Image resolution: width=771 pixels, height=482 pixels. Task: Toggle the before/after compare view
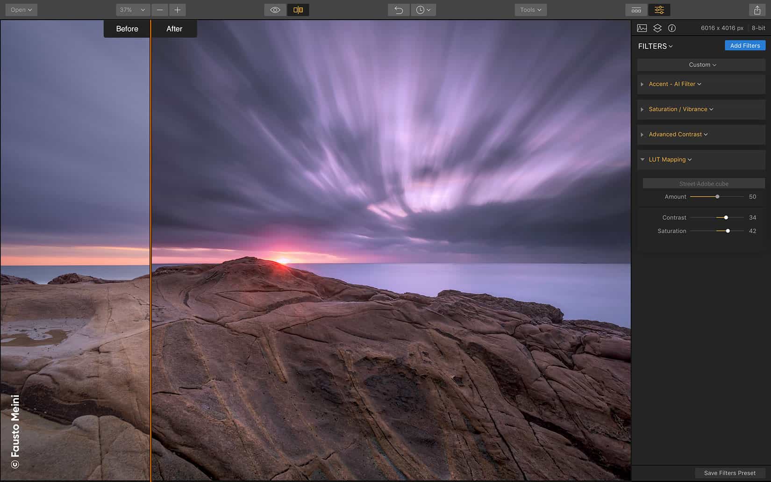coord(298,10)
